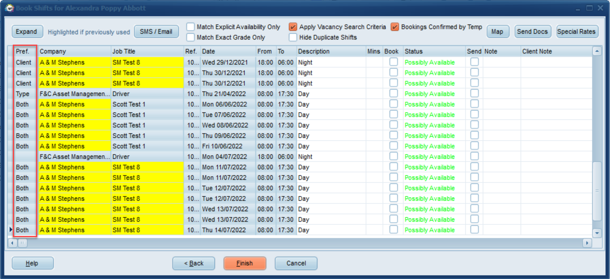The width and height of the screenshot is (610, 279).
Task: Click the Pref. column header
Action: pyautogui.click(x=26, y=51)
